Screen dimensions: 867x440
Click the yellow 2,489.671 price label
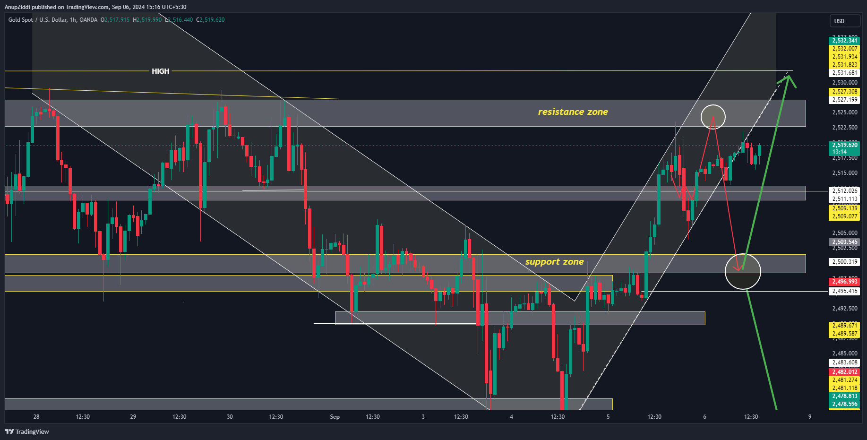pos(844,326)
